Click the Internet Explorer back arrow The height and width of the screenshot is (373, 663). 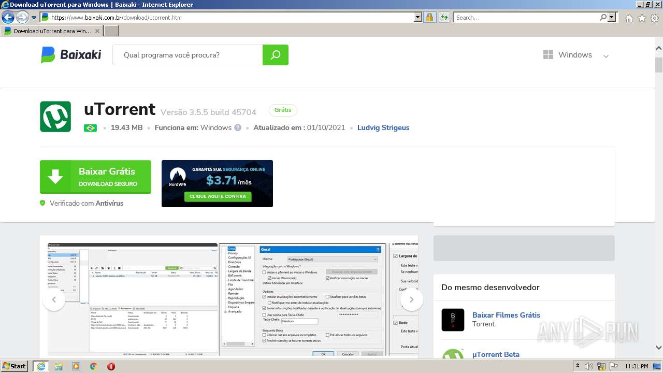[x=8, y=17]
